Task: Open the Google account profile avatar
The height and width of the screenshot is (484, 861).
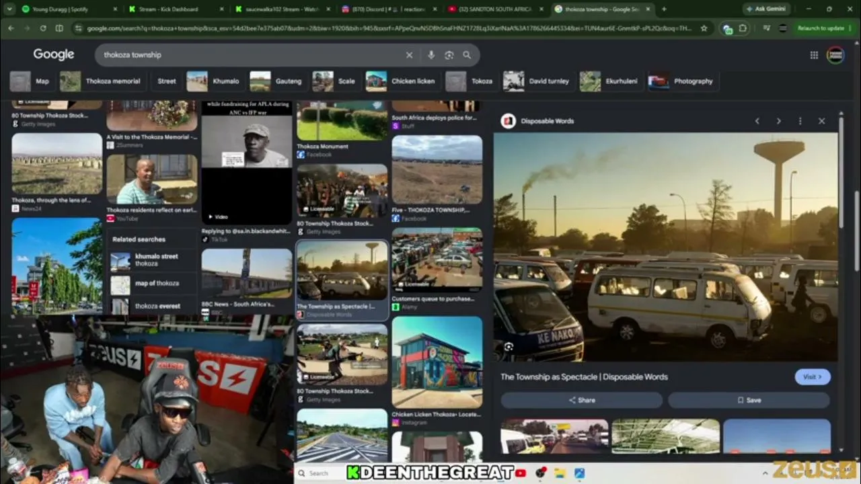Action: tap(835, 55)
